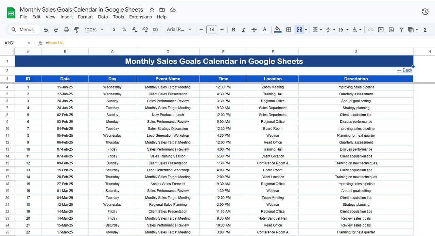435x236 pixels.
Task: Open the Data menu
Action: click(x=103, y=17)
